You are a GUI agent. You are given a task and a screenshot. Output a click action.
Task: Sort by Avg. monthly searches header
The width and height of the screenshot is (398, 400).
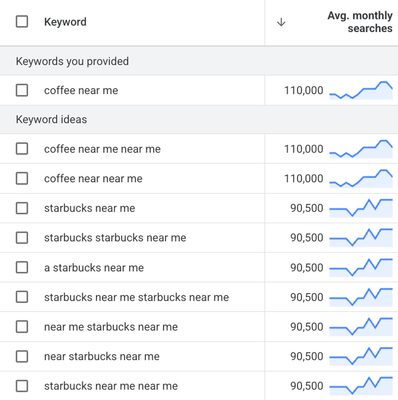tap(360, 22)
